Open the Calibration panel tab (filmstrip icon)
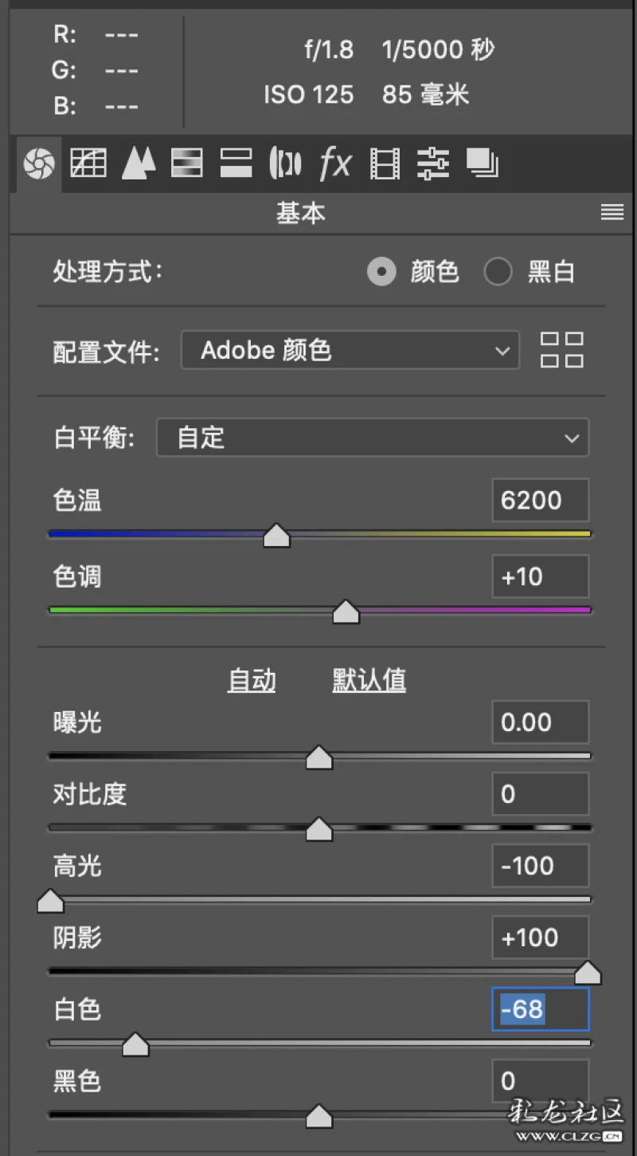637x1156 pixels. click(385, 163)
